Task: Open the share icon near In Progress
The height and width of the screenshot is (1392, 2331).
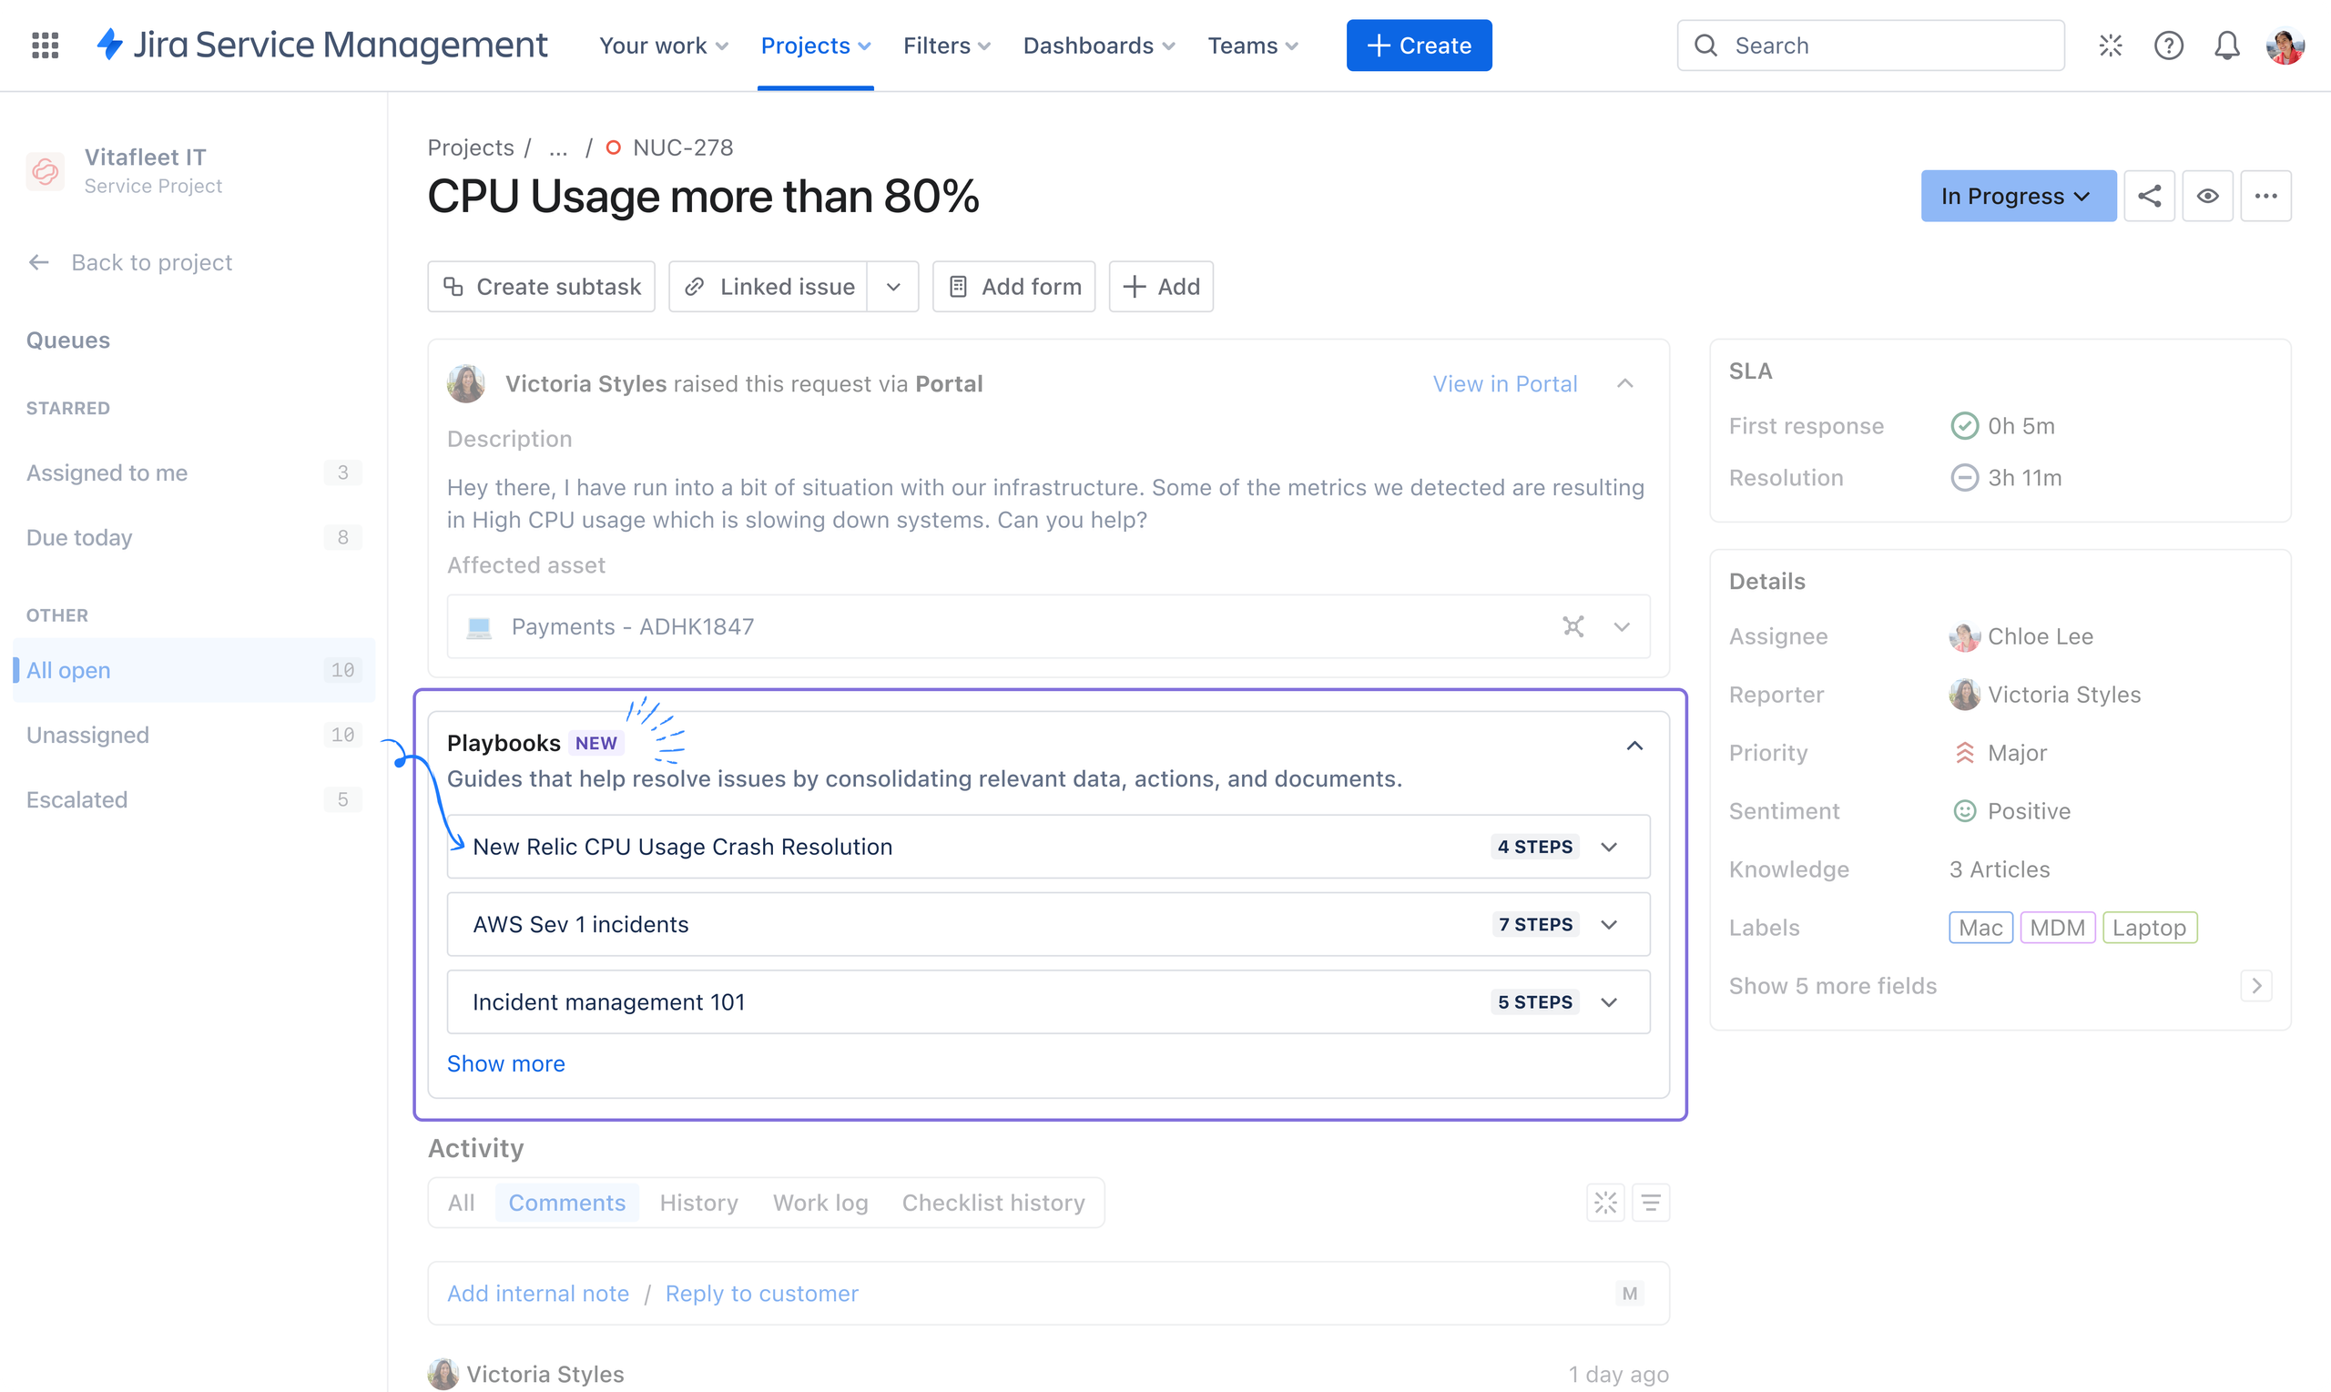Action: point(2150,195)
